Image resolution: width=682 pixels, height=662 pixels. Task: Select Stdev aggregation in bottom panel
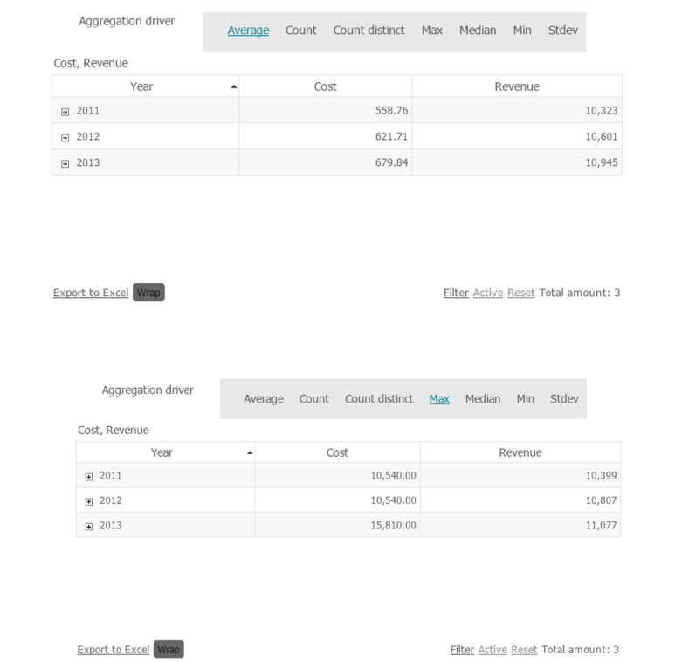[564, 399]
